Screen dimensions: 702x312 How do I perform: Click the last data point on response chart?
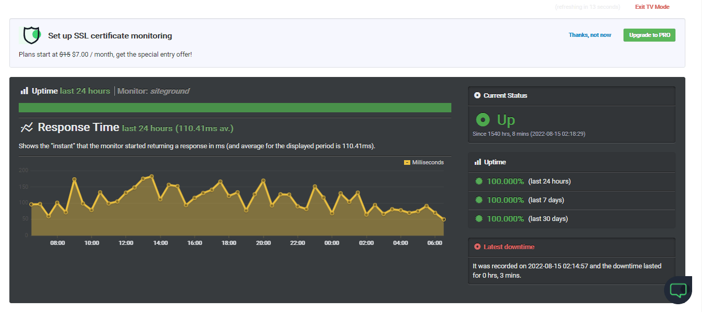point(444,219)
